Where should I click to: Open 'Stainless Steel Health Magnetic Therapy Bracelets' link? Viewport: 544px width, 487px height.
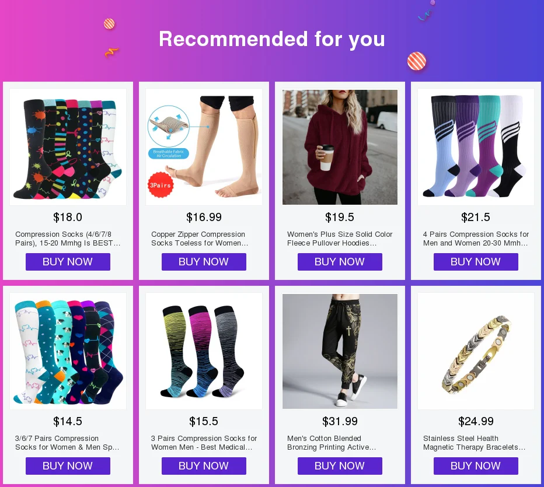coord(475,443)
